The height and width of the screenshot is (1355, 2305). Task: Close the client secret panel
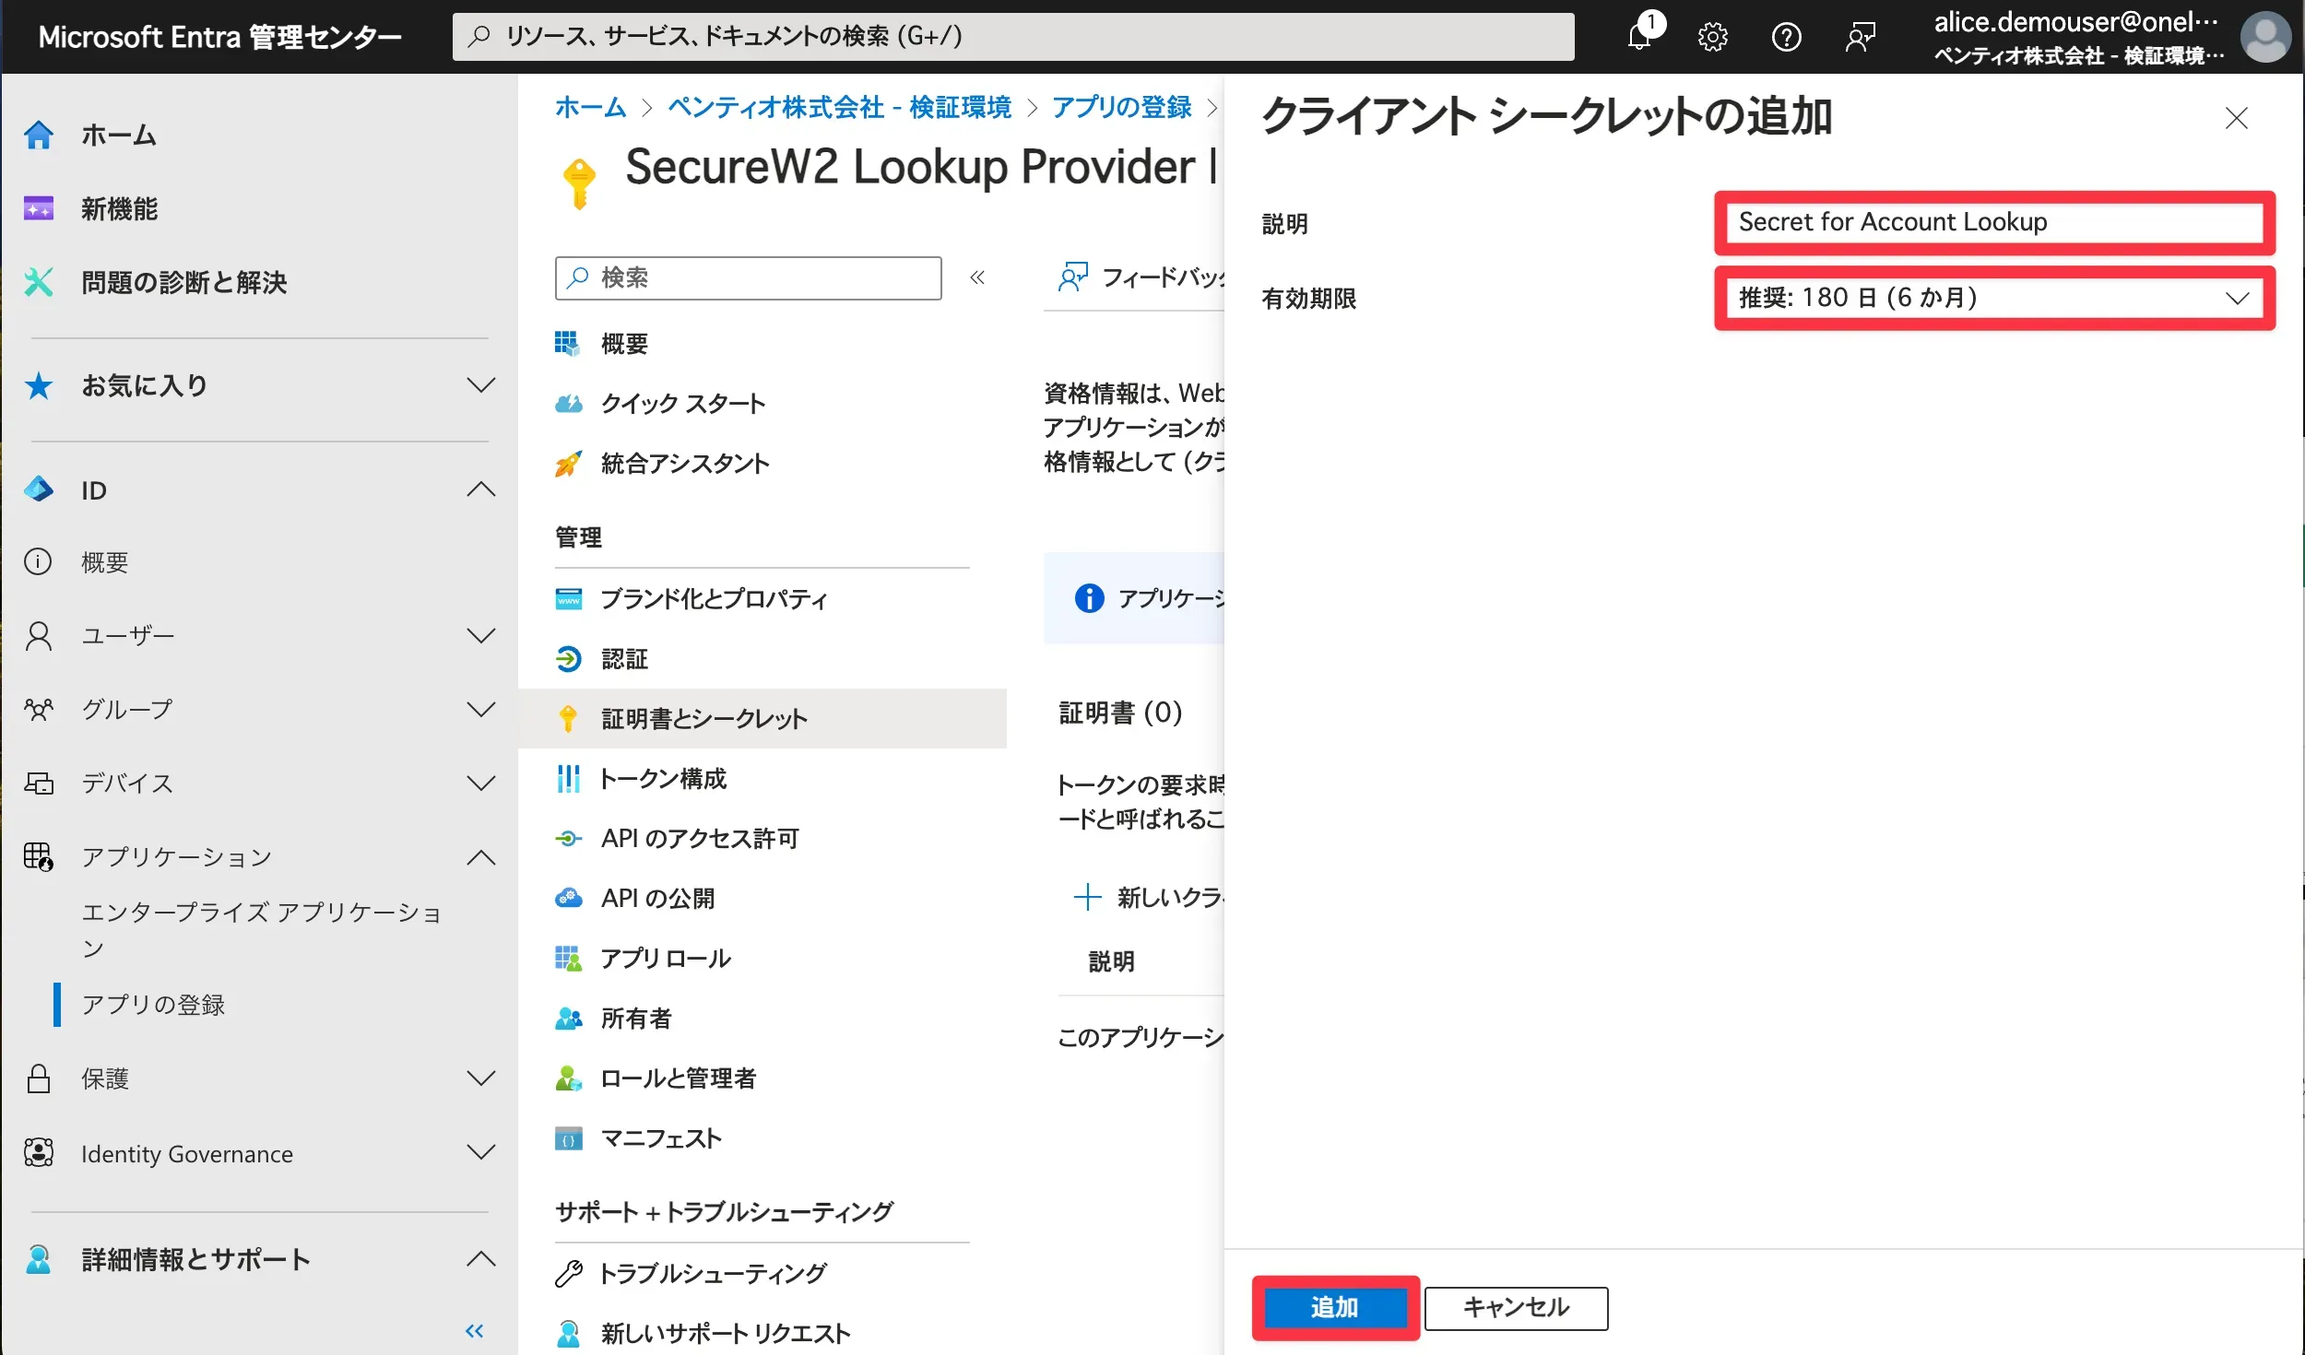point(2236,118)
